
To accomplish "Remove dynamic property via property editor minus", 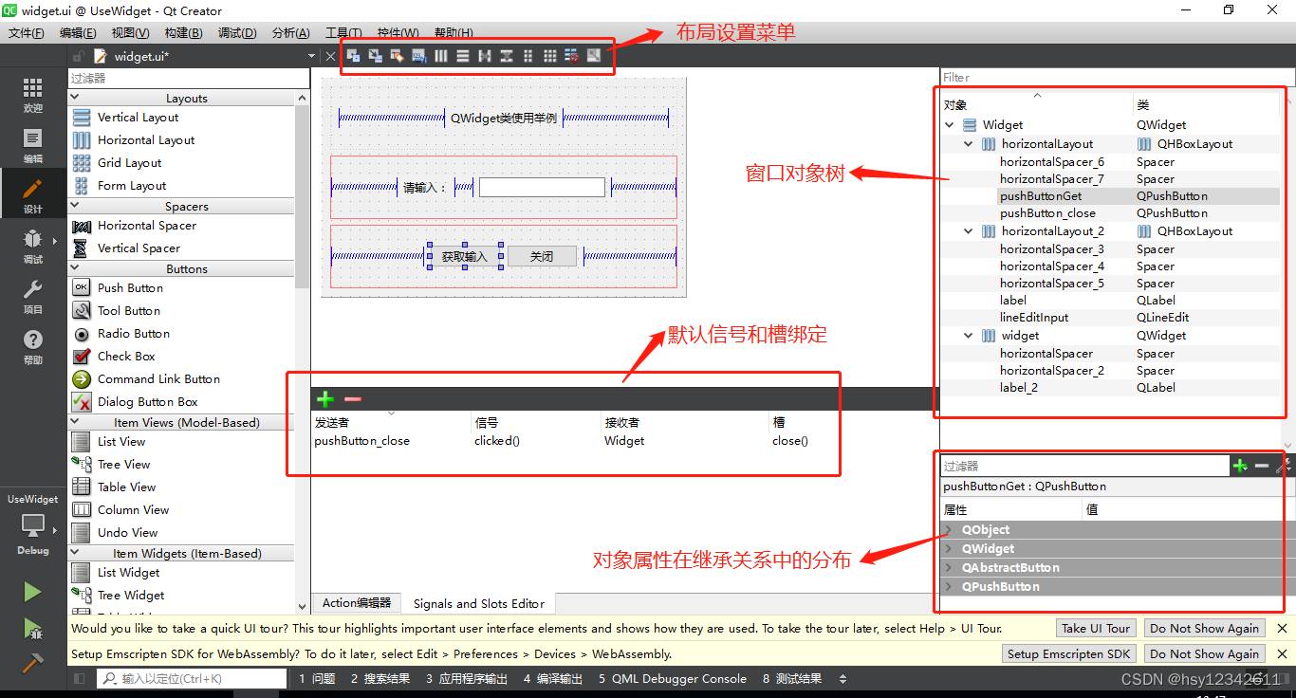I will [x=1262, y=466].
